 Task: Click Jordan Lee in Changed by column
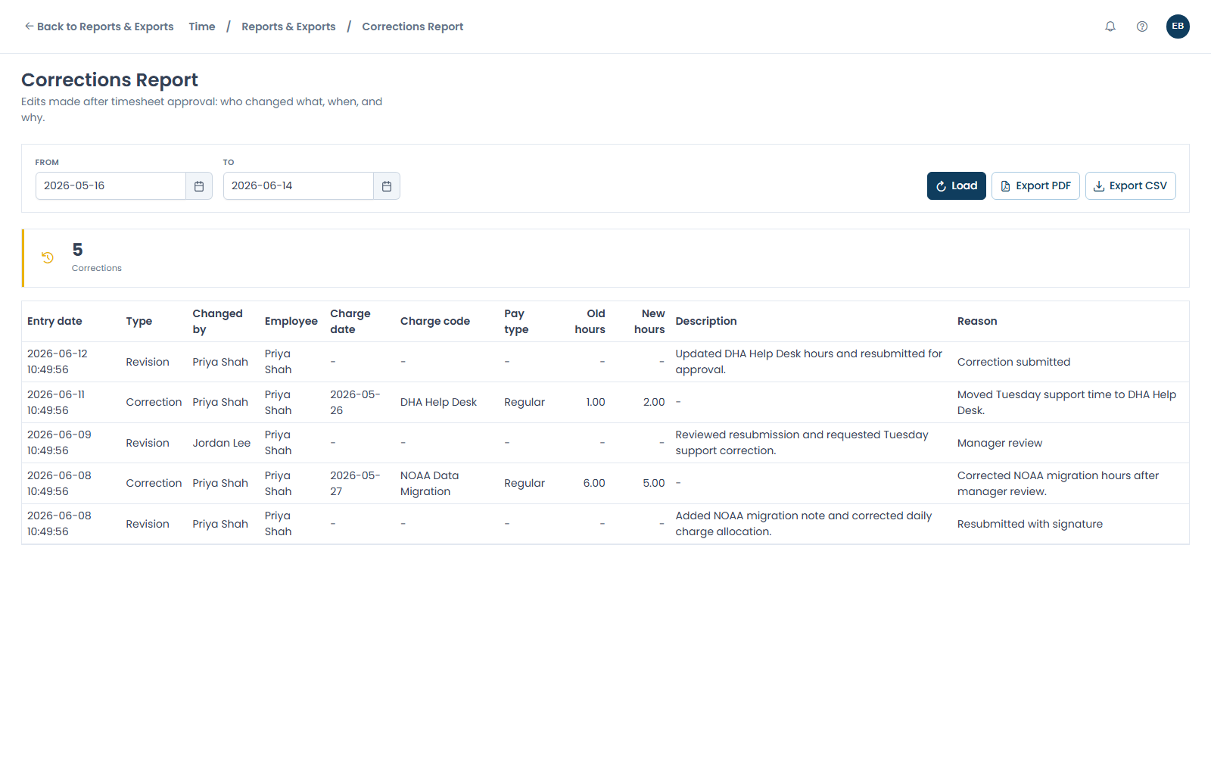[x=221, y=443]
